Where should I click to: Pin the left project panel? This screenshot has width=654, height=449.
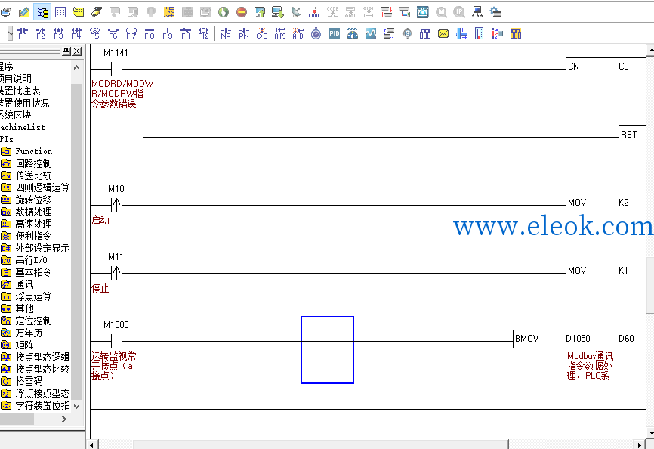(x=66, y=51)
